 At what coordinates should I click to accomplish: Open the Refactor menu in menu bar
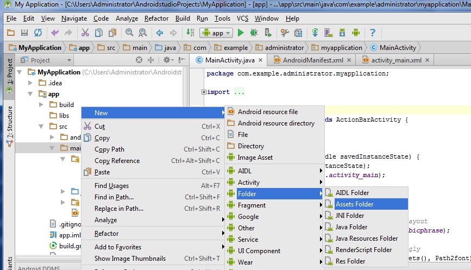[x=156, y=18]
